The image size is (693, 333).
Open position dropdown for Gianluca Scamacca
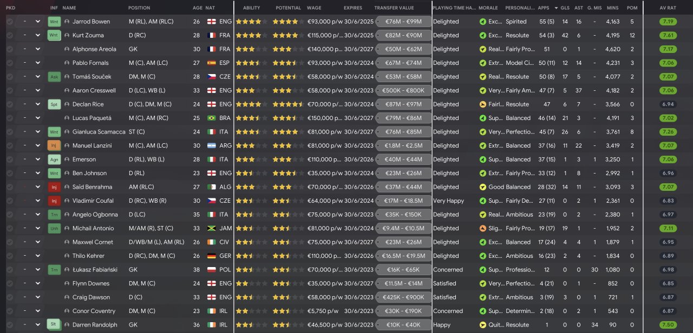[x=38, y=132]
